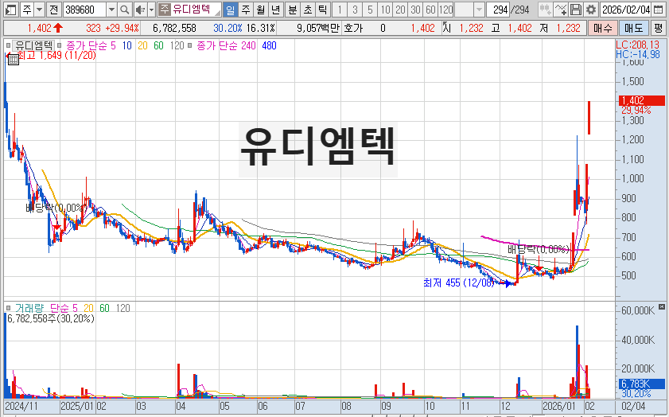This screenshot has width=669, height=417.
Task: Click the date field showing 2026/02/04
Action: tap(626, 10)
